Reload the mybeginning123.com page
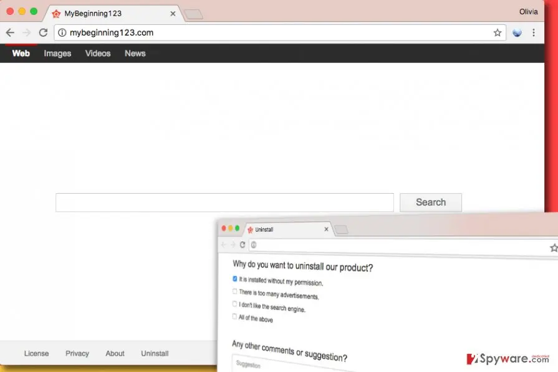The width and height of the screenshot is (558, 372). [x=43, y=33]
